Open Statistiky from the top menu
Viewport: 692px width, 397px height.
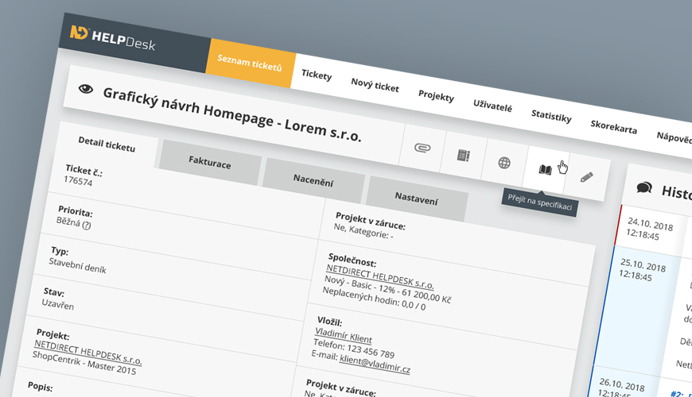click(551, 117)
